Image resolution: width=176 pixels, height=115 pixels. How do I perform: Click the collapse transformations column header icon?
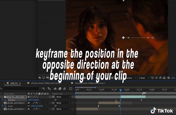pyautogui.click(x=31, y=94)
